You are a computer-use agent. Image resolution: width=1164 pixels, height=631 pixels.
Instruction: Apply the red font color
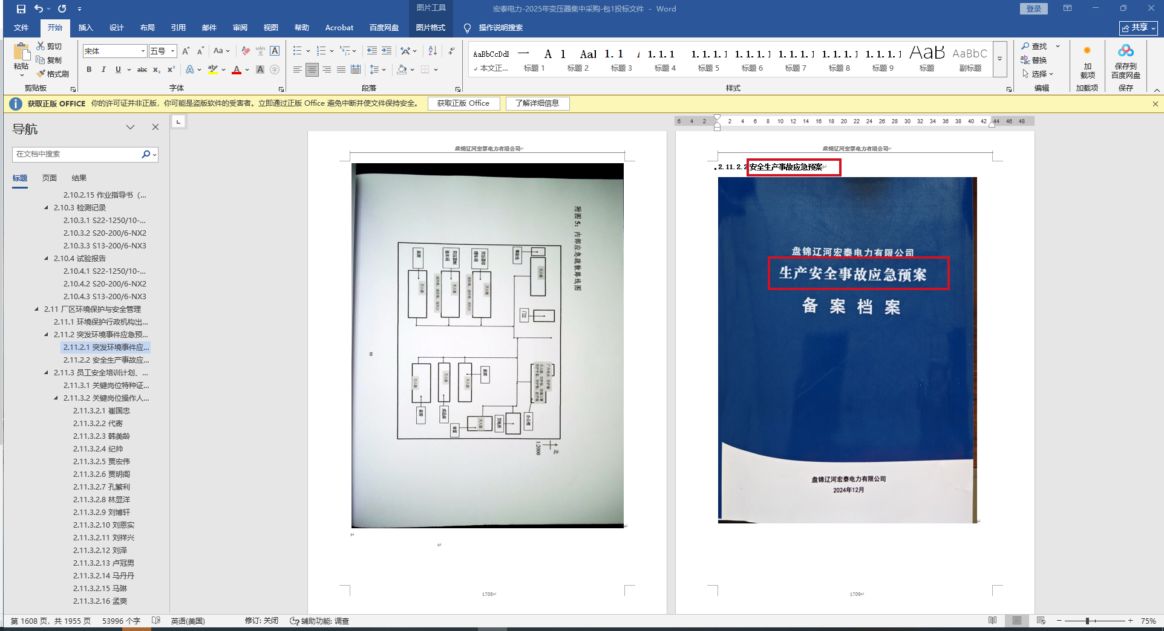(x=237, y=70)
